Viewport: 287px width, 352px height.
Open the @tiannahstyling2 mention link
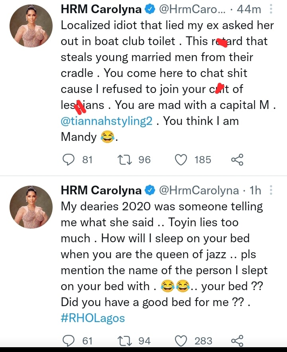tap(107, 121)
